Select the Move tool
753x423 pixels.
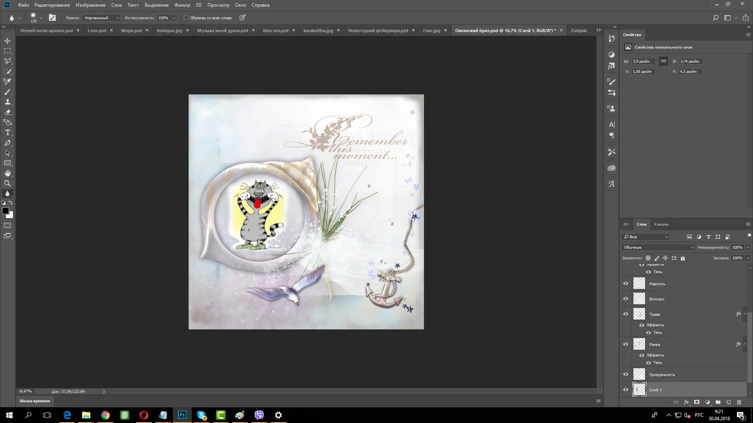tap(7, 41)
